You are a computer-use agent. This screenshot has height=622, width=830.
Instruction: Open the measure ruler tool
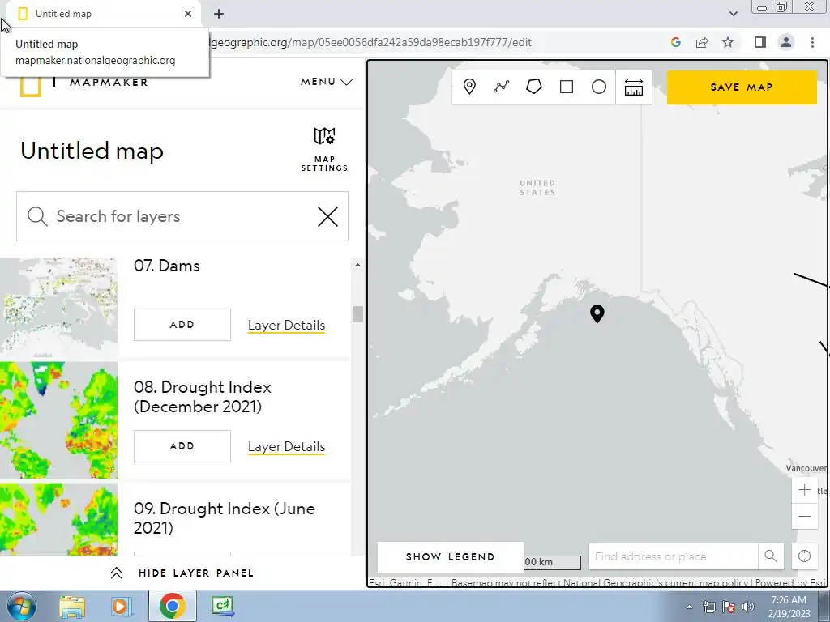click(x=634, y=87)
